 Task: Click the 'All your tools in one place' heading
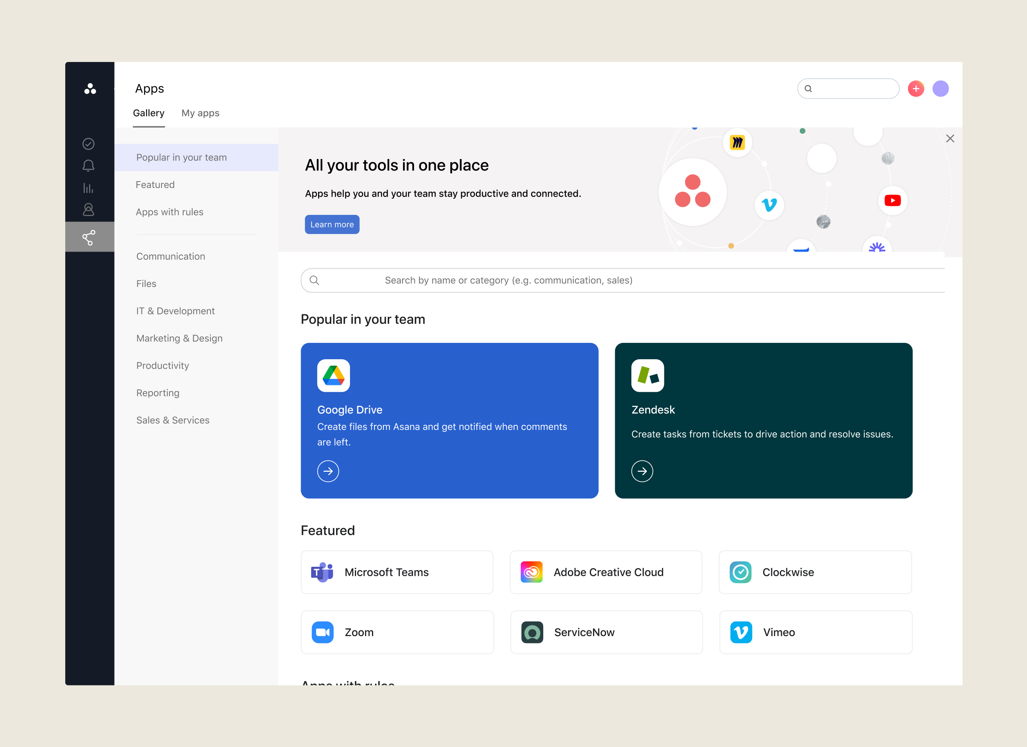(397, 165)
